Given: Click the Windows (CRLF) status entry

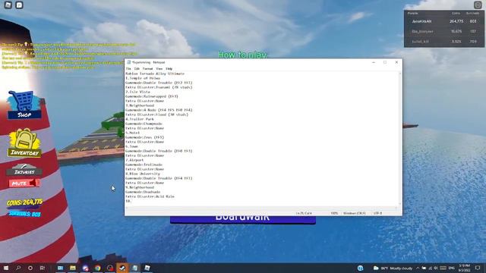Looking at the screenshot, I should coord(355,213).
